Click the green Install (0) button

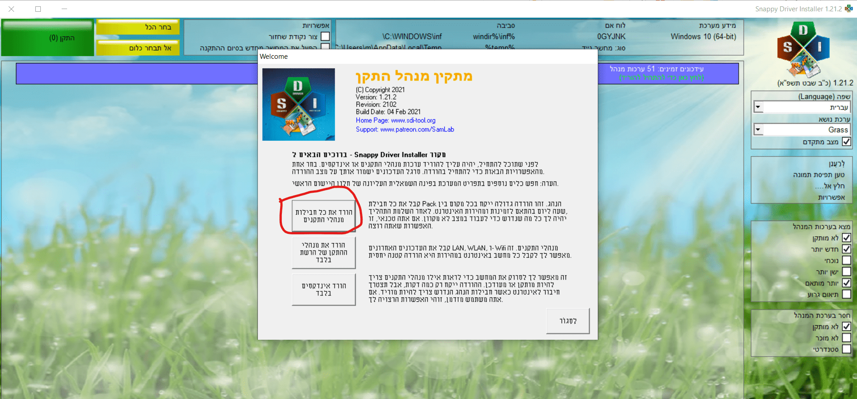pyautogui.click(x=48, y=38)
